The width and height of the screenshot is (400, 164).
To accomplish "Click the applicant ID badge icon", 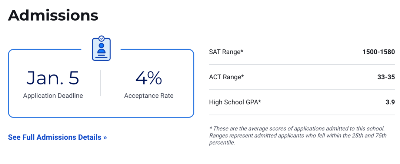I will (101, 48).
